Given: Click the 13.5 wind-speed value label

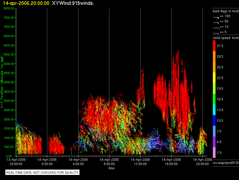Looking at the screenshot, I should click(x=220, y=110).
